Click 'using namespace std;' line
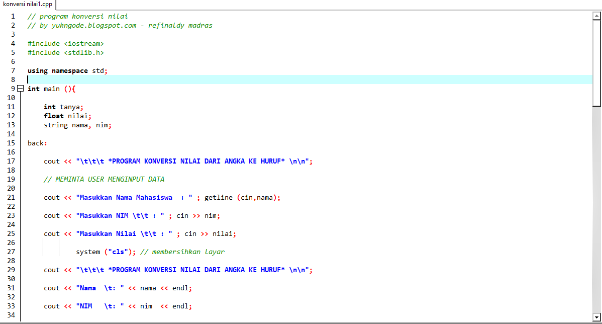 pos(67,71)
